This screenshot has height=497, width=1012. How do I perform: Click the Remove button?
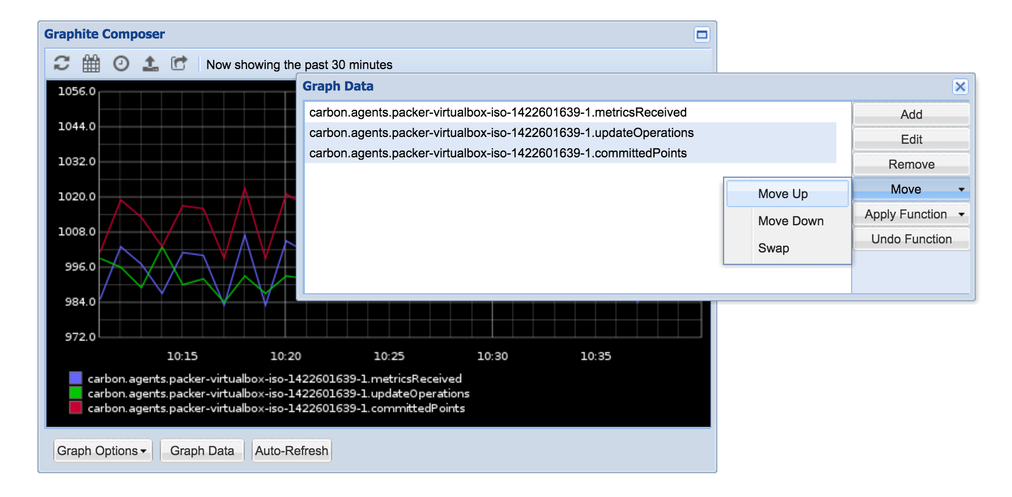[911, 164]
